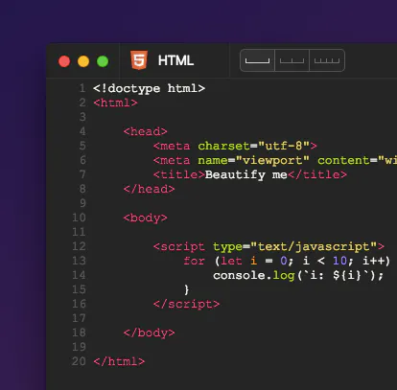Click the closing </script> tag
This screenshot has width=397, height=390.
[x=187, y=304]
